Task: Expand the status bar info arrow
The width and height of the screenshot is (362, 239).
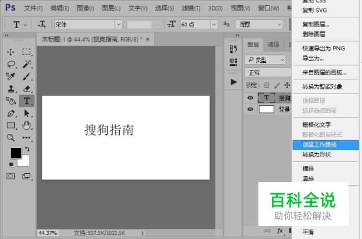Action: point(142,233)
